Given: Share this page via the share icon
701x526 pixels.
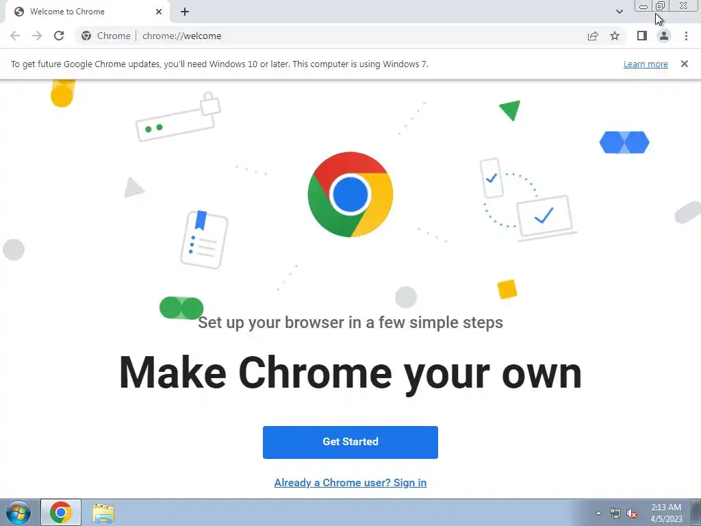Looking at the screenshot, I should (x=593, y=36).
